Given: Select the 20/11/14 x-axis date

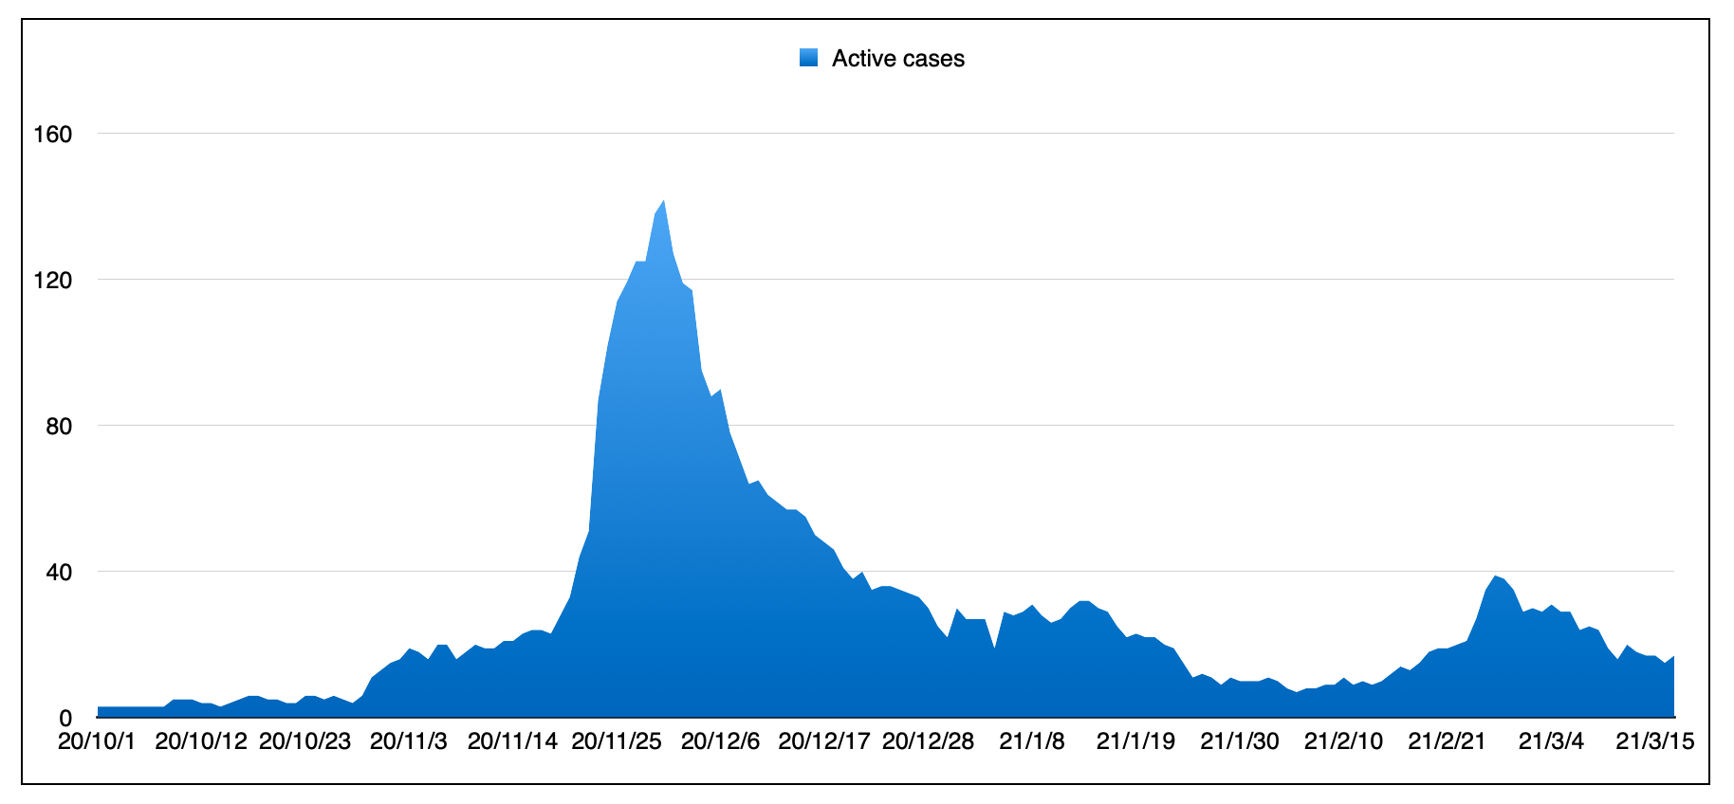Looking at the screenshot, I should [512, 741].
